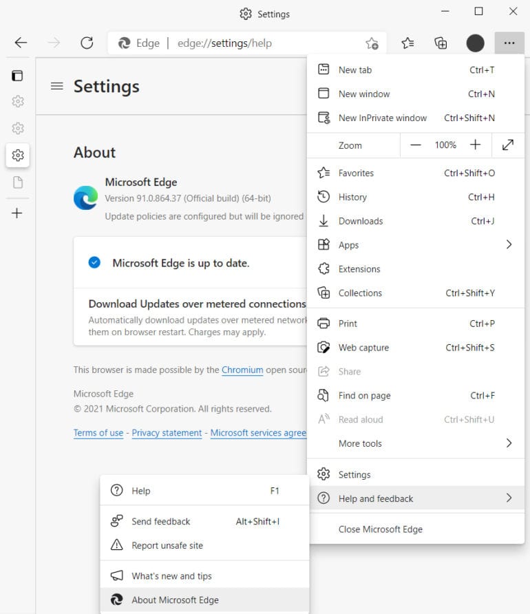Expand the More tools submenu
This screenshot has height=614, width=530.
(509, 443)
